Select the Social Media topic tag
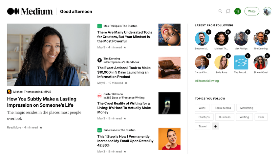Viewport: 279px width, 160px height. [223, 108]
